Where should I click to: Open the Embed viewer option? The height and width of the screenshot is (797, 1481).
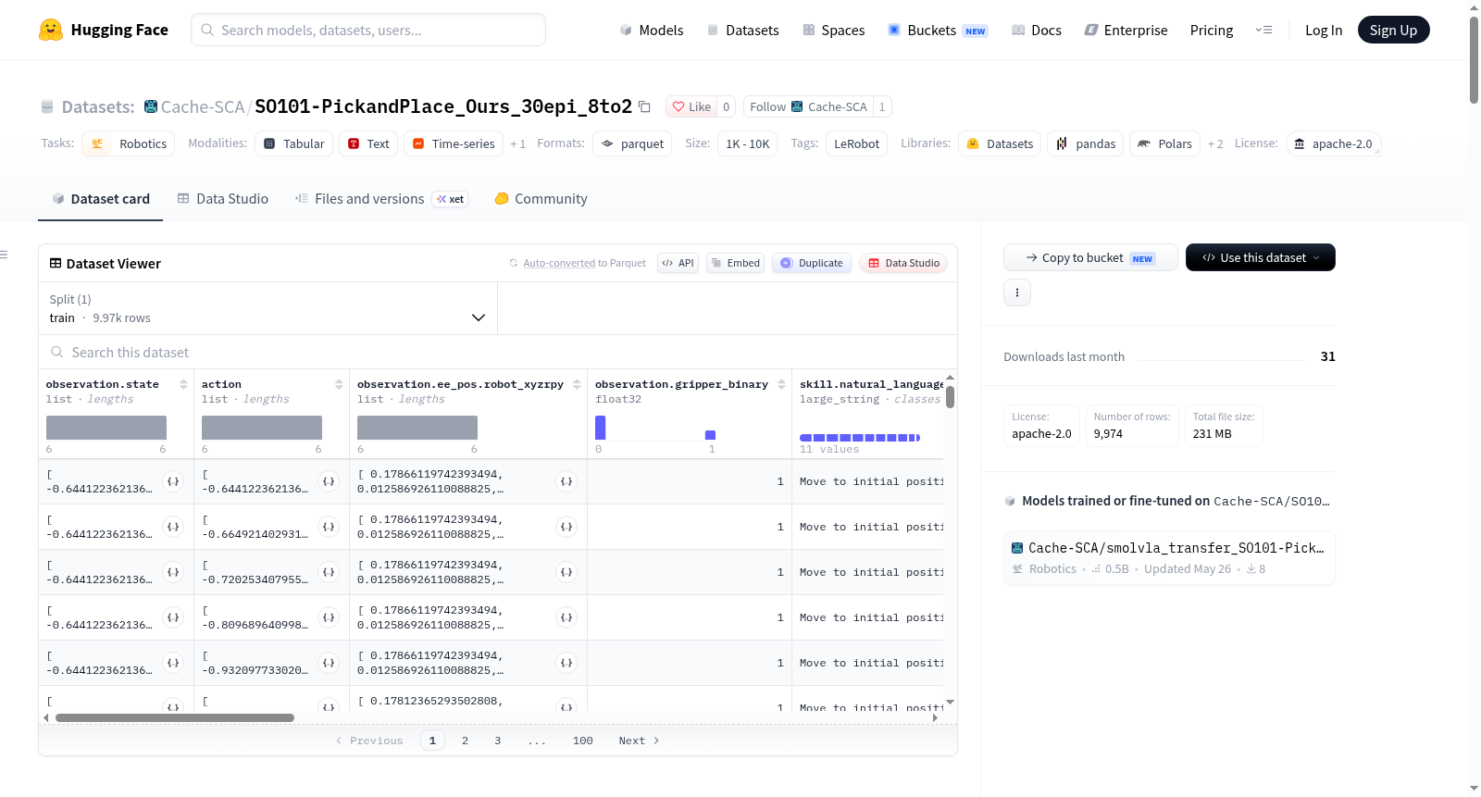click(736, 263)
